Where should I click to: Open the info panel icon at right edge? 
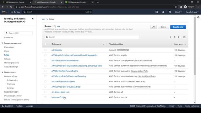point(198,17)
